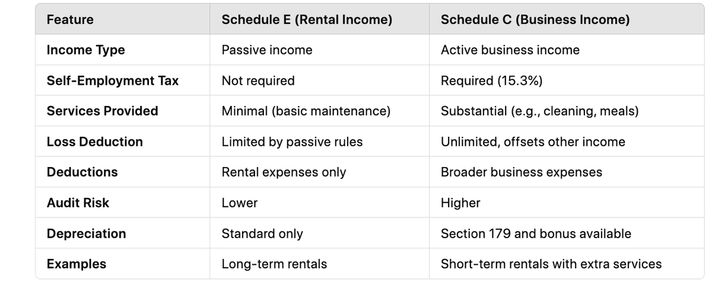Select the Income Type row label
Image resolution: width=712 pixels, height=285 pixels.
pyautogui.click(x=85, y=50)
